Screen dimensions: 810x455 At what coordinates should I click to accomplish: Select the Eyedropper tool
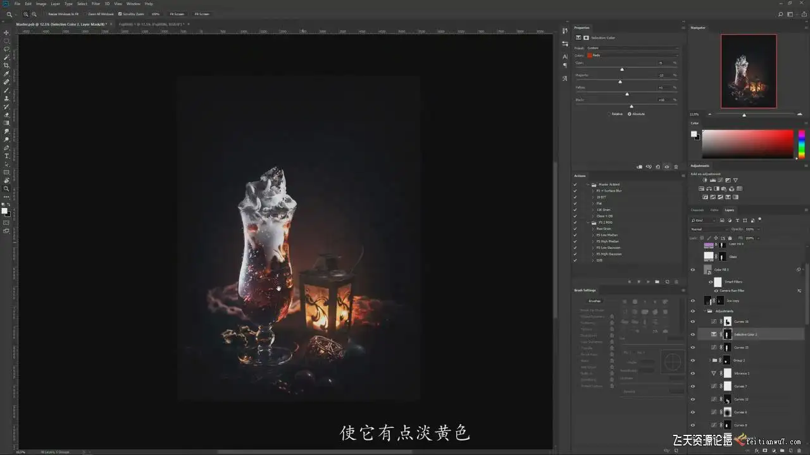point(6,74)
